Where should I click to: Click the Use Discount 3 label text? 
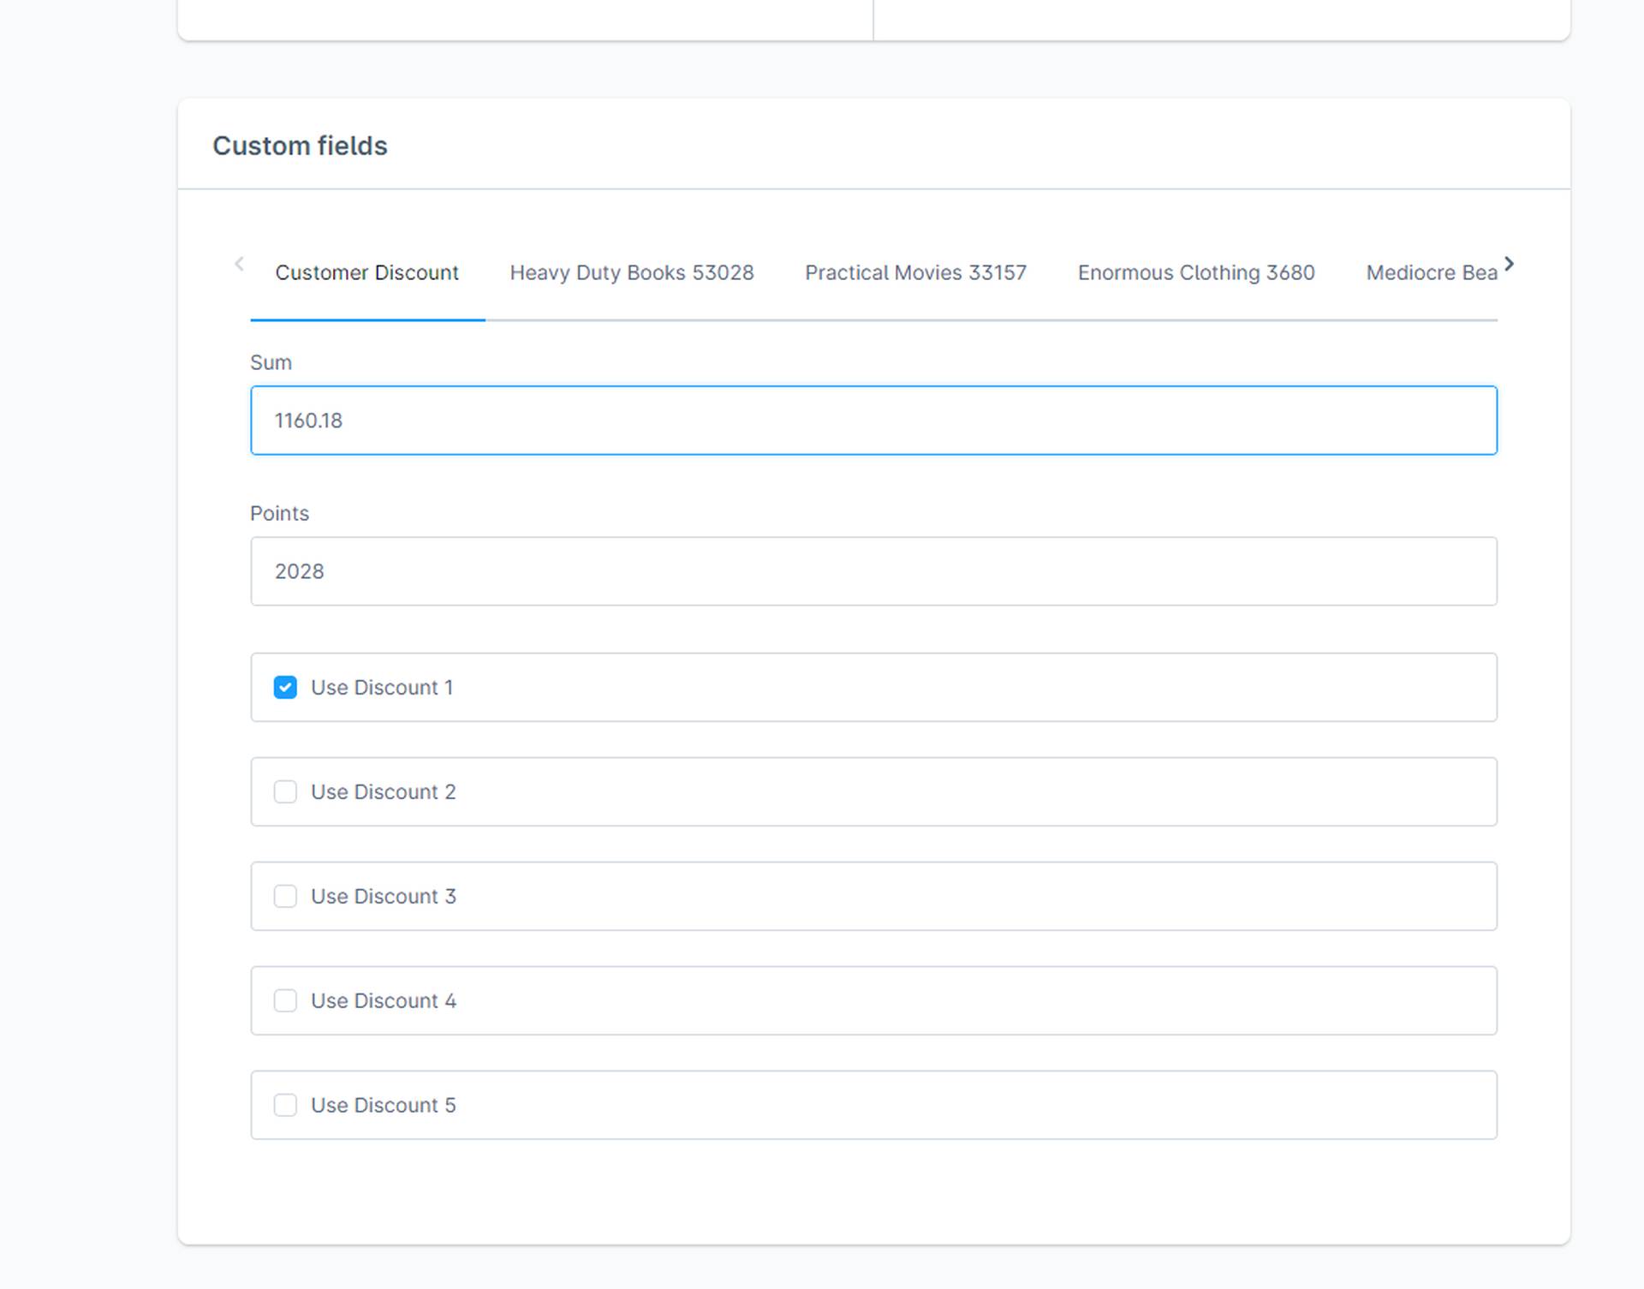click(384, 896)
